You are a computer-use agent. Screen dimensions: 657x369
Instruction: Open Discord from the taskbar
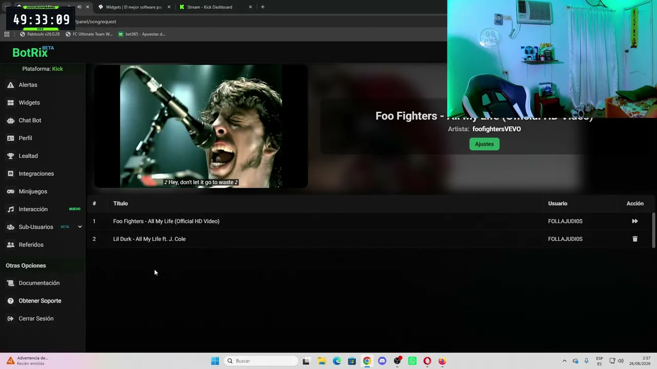[382, 361]
